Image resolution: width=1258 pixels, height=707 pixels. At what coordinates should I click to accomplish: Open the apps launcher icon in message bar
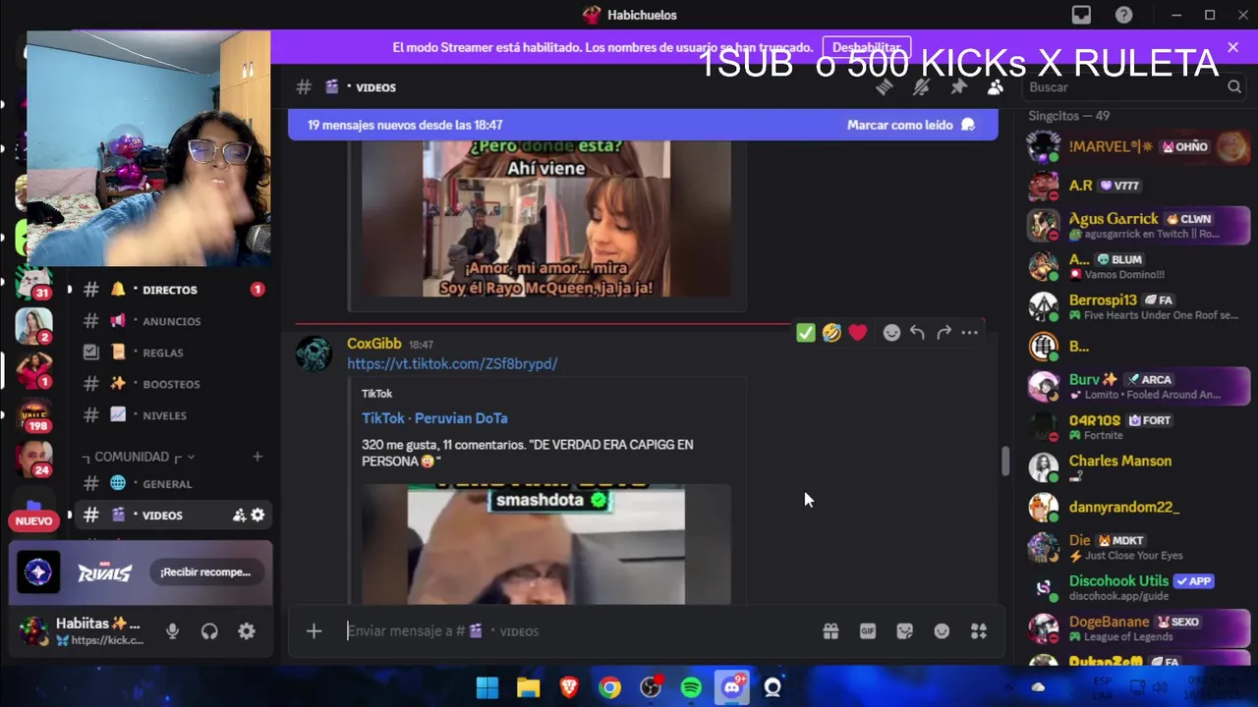[979, 631]
